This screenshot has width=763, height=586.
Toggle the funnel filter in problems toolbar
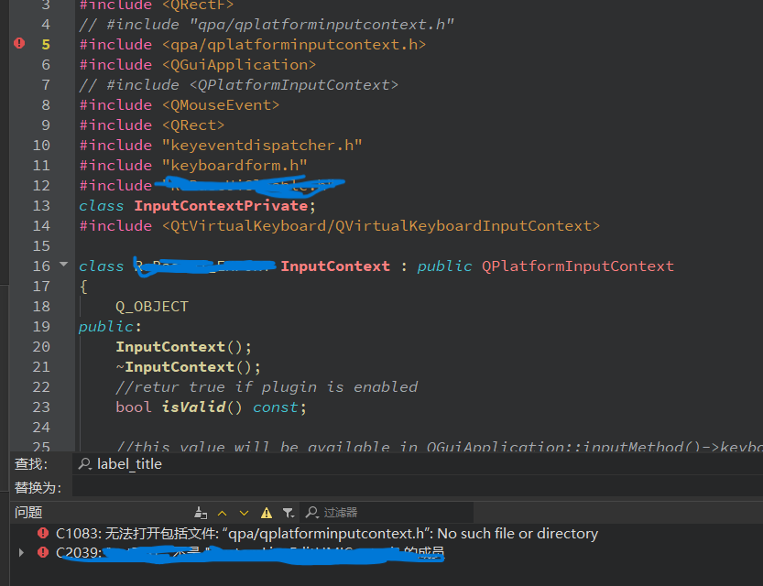[x=286, y=512]
